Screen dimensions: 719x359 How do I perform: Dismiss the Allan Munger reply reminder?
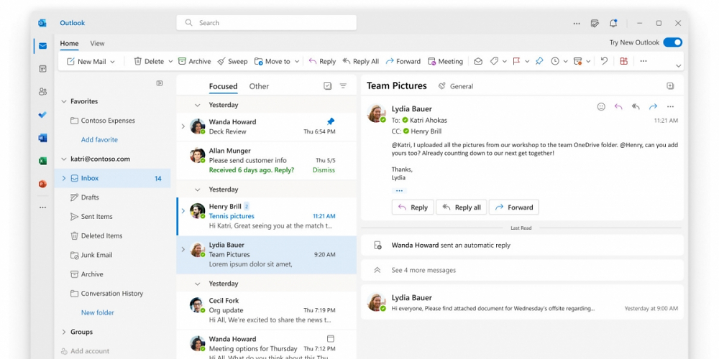(324, 170)
